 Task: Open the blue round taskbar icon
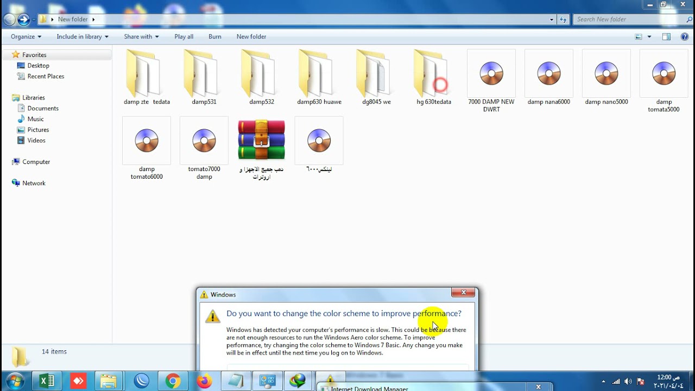point(142,381)
